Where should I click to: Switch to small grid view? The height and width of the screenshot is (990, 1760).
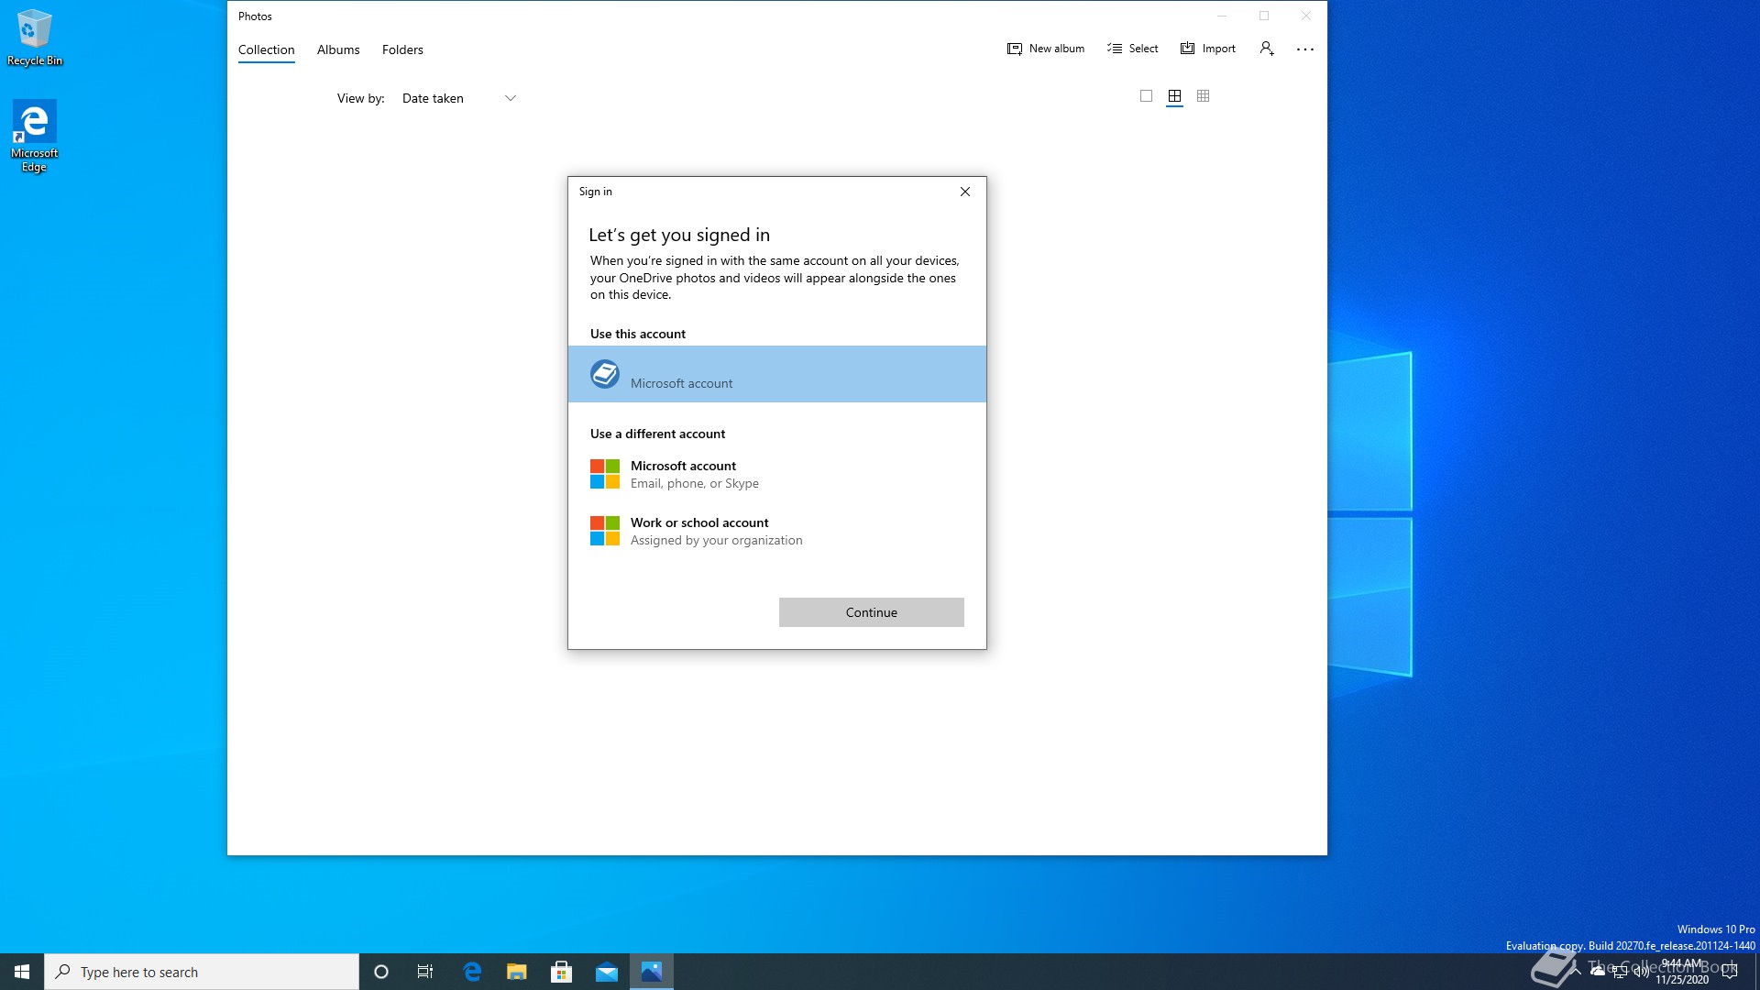click(1204, 96)
